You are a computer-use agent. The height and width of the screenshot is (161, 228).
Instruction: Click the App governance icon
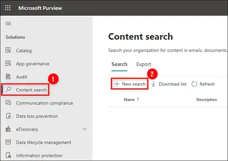[8, 63]
